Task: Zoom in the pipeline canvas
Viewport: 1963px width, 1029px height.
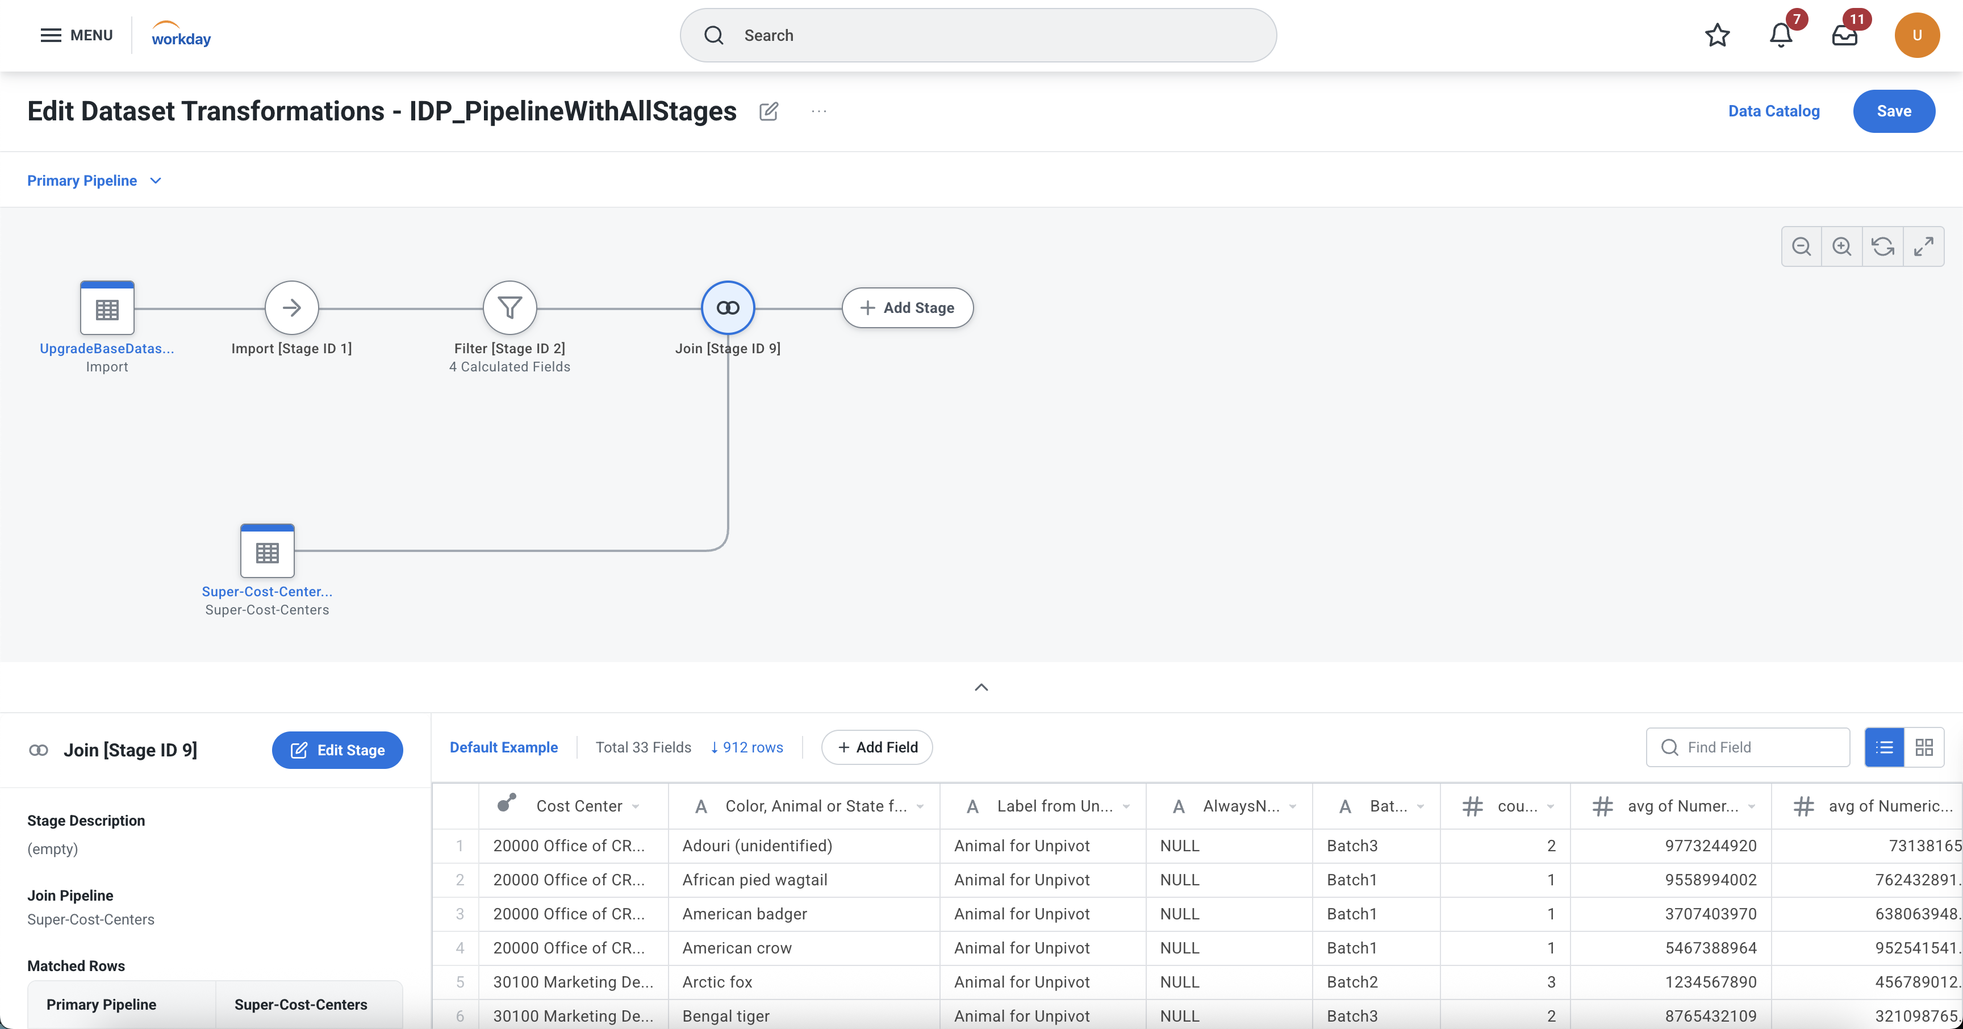Action: [1842, 247]
